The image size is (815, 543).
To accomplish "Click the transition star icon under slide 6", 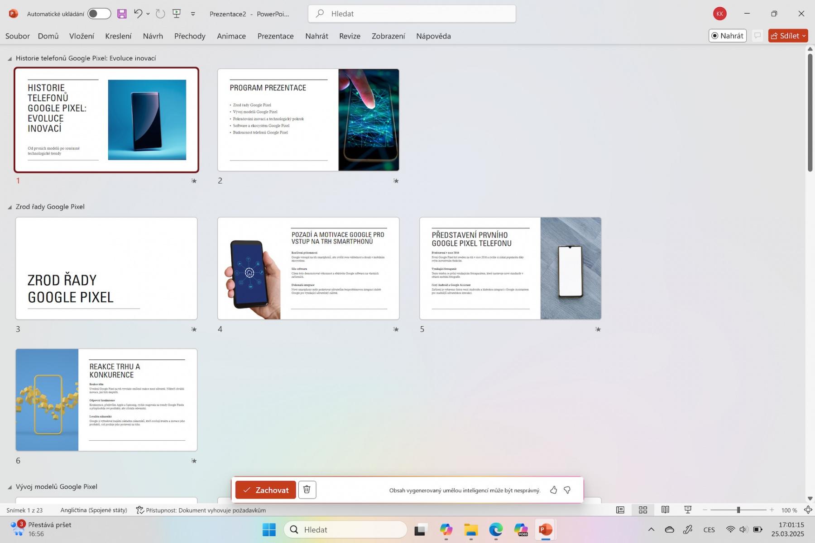I will (x=194, y=461).
